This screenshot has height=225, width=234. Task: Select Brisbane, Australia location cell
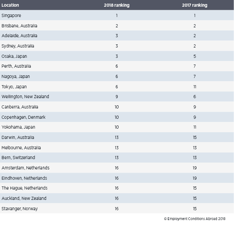[19, 26]
